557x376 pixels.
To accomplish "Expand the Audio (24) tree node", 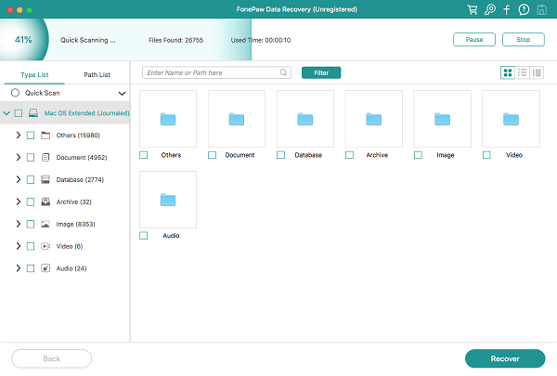I will click(x=19, y=268).
